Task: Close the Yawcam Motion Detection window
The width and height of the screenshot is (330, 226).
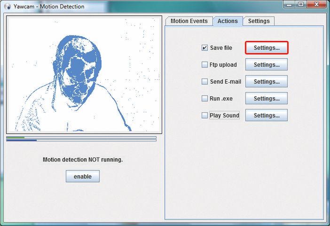Action: tap(316, 4)
